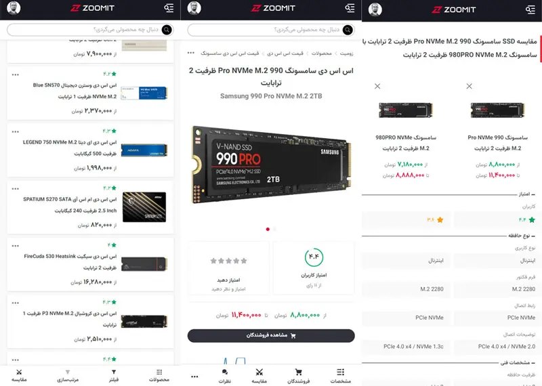Viewport: 542px width, 386px height.
Task: Tap the 980PRO thumbnail in comparison
Action: 405,110
